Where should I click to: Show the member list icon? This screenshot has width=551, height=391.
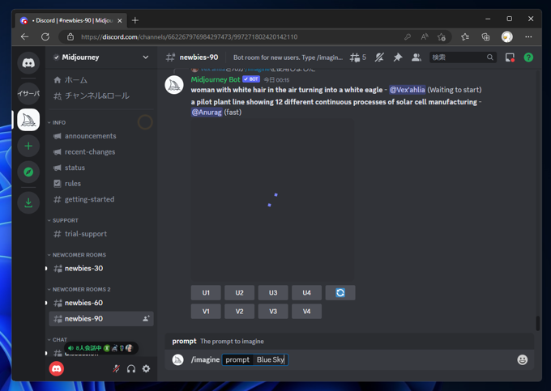(x=416, y=57)
